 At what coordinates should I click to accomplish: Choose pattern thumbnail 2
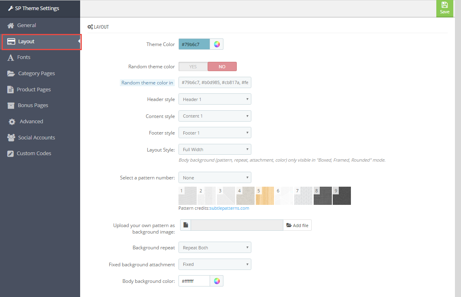pyautogui.click(x=207, y=196)
